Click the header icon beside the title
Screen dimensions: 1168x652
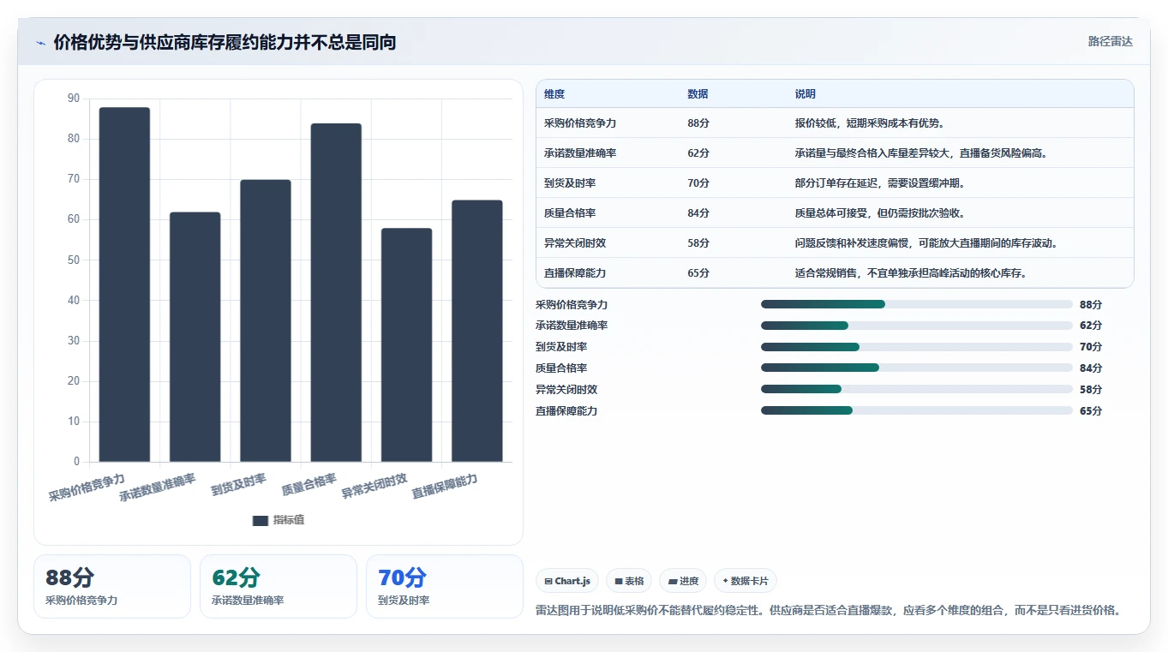click(x=41, y=43)
